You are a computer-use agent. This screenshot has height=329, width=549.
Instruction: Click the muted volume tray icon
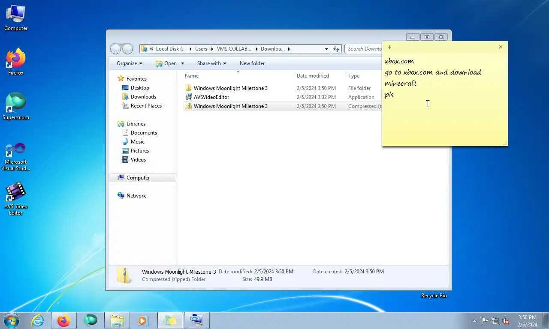click(506, 321)
